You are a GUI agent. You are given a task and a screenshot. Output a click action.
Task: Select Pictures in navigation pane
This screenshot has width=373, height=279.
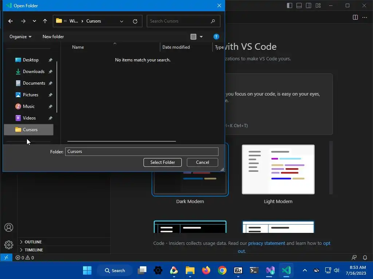30,95
